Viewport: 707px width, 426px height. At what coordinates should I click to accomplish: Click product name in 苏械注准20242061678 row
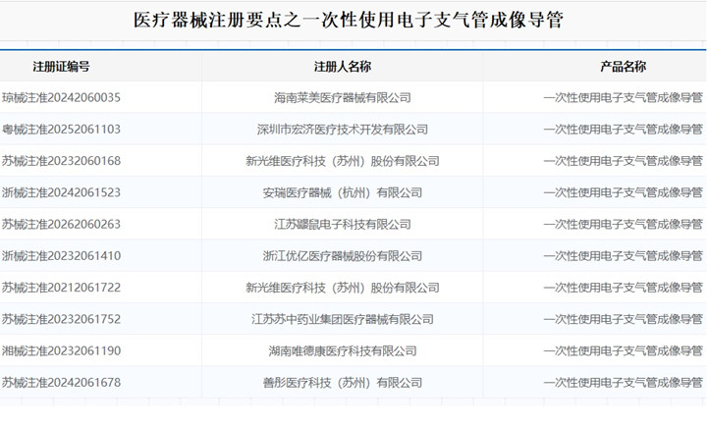tap(624, 383)
